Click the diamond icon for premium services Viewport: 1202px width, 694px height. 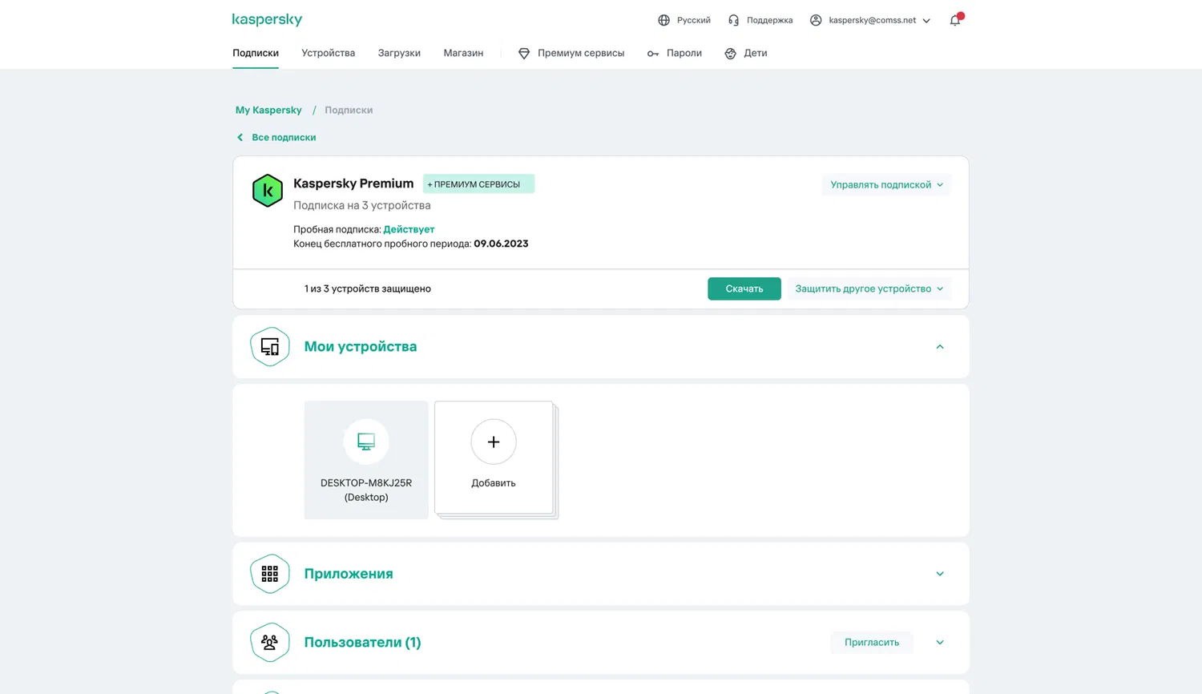(524, 53)
